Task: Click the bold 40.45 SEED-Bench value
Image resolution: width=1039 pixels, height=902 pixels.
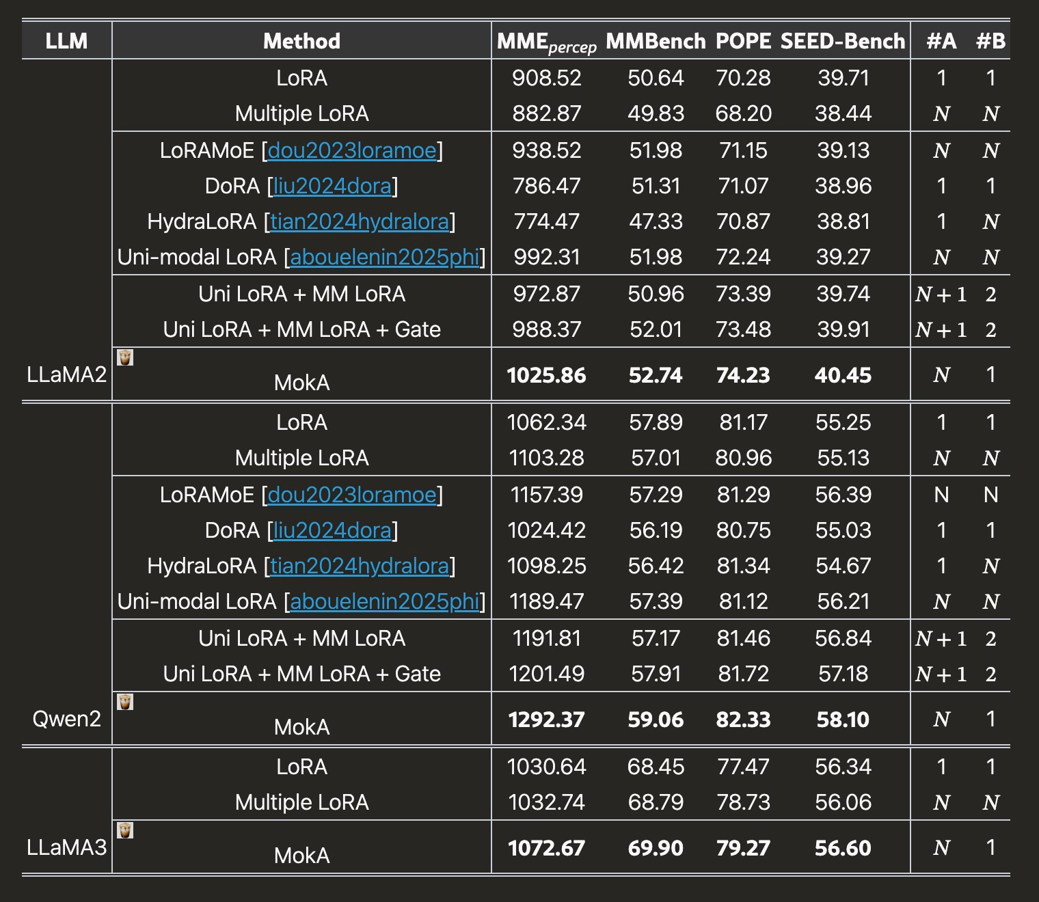Action: pyautogui.click(x=843, y=375)
